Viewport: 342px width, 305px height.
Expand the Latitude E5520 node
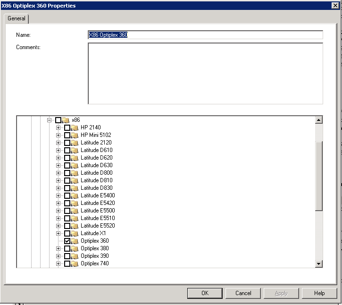58,226
